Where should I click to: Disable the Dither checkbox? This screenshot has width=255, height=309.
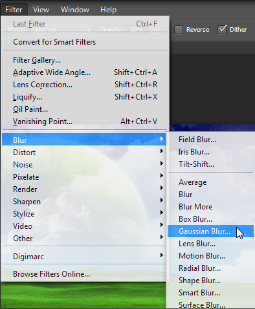coord(222,30)
